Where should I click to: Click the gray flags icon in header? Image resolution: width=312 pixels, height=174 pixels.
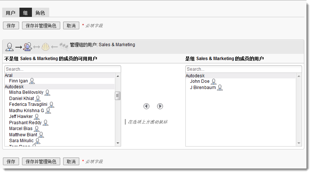coord(64,46)
